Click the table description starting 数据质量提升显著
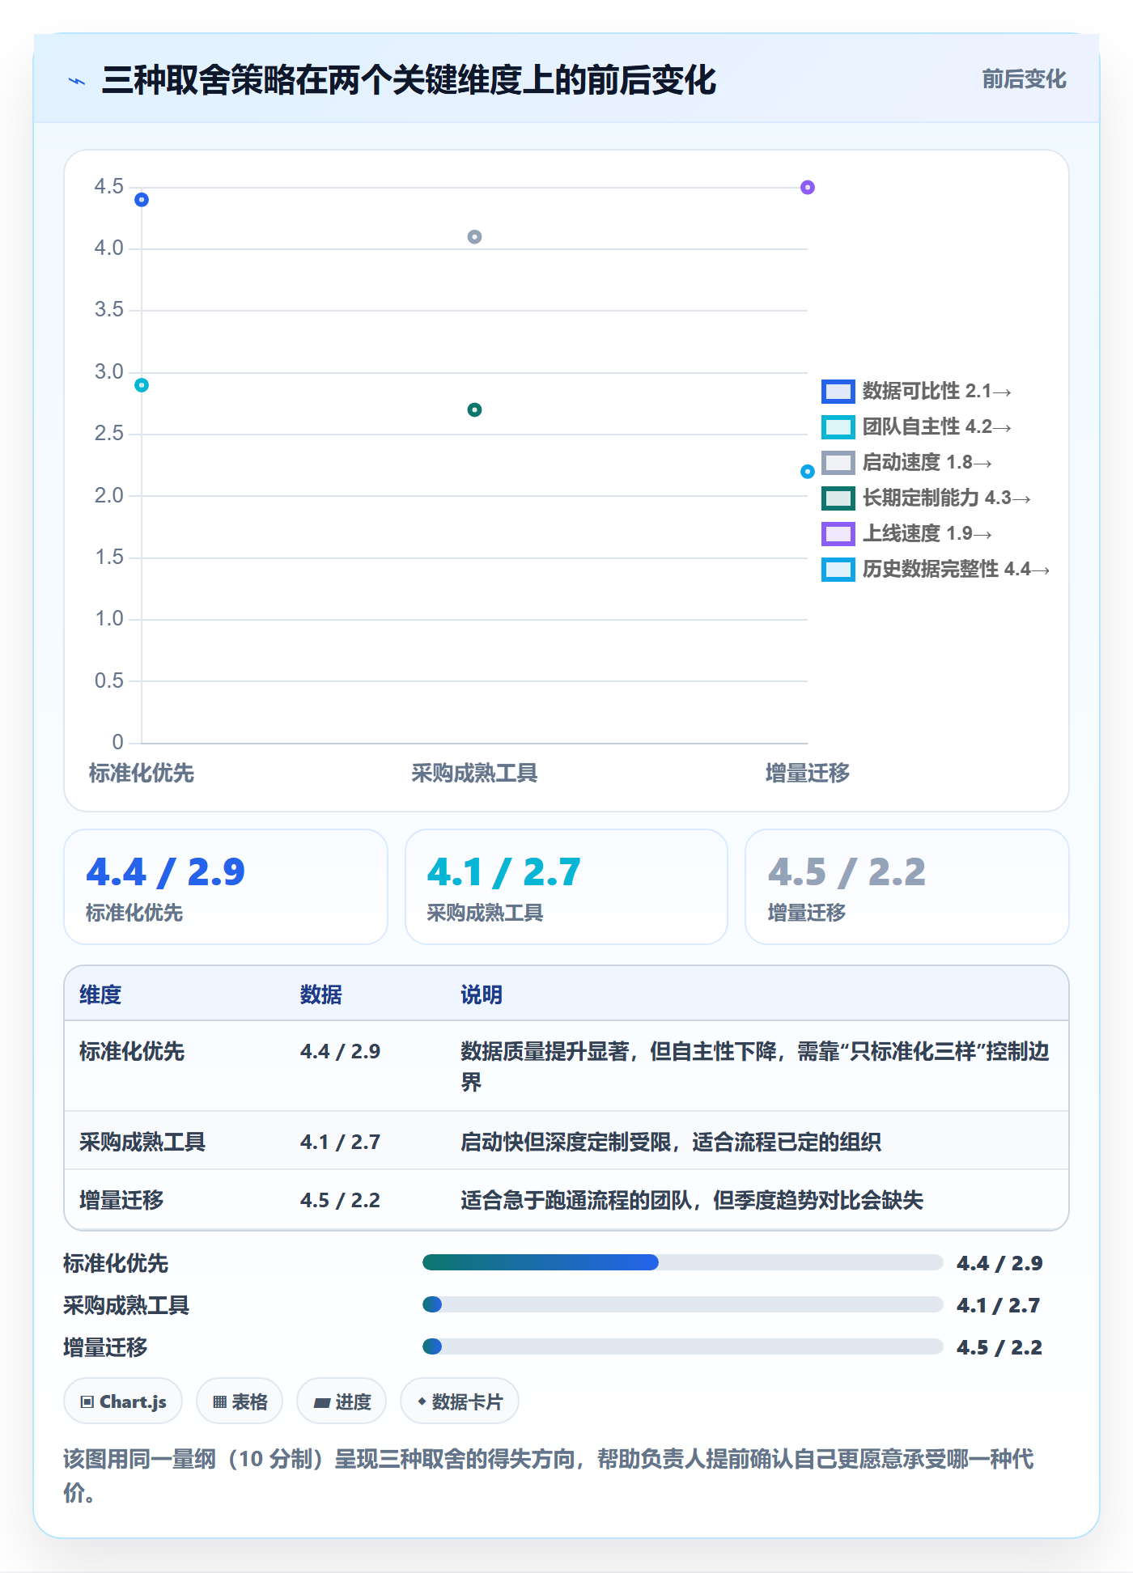The width and height of the screenshot is (1133, 1573). tap(755, 1066)
